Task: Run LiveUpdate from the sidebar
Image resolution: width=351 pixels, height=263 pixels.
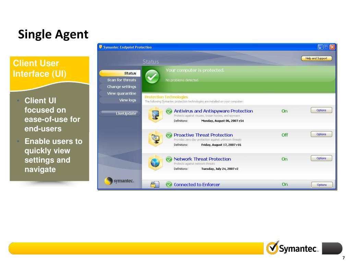Action: [x=120, y=113]
